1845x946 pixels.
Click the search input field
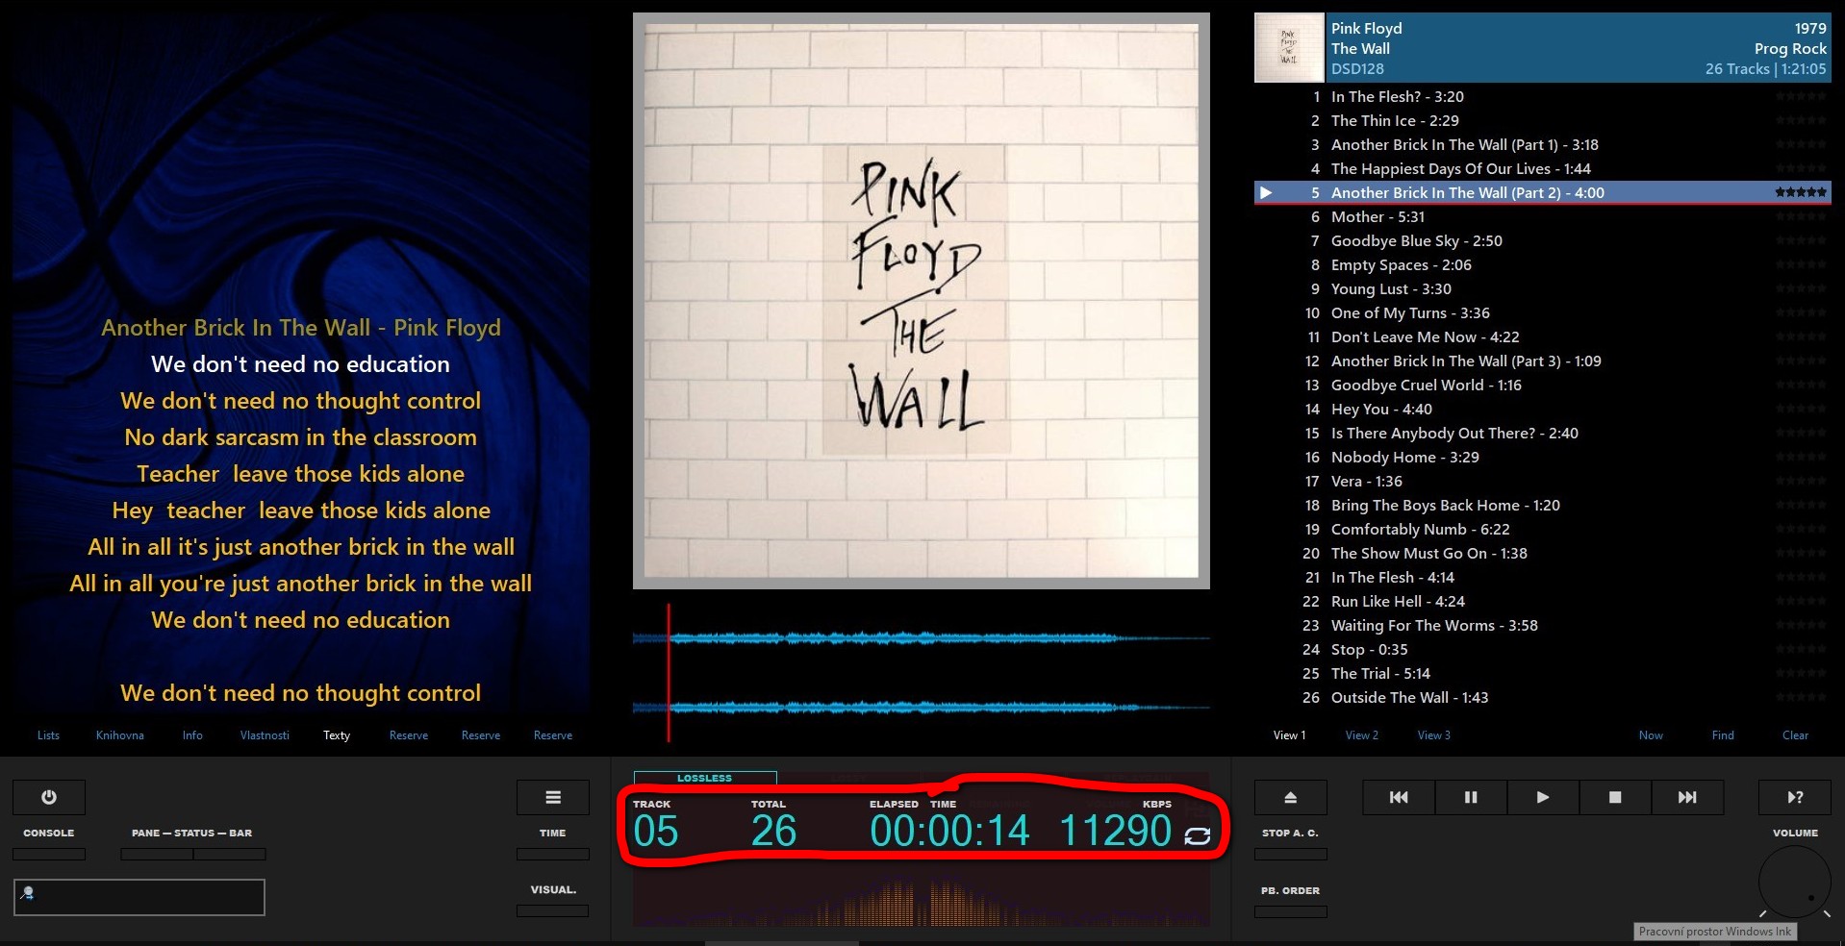pyautogui.click(x=139, y=897)
